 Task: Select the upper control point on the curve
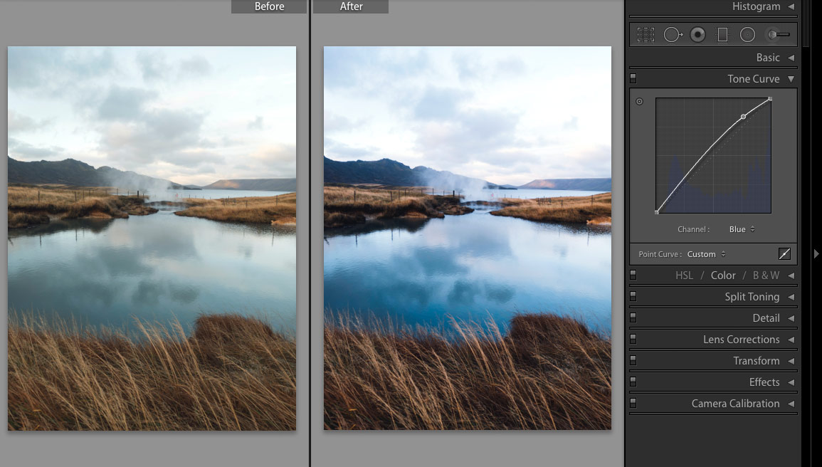click(744, 115)
